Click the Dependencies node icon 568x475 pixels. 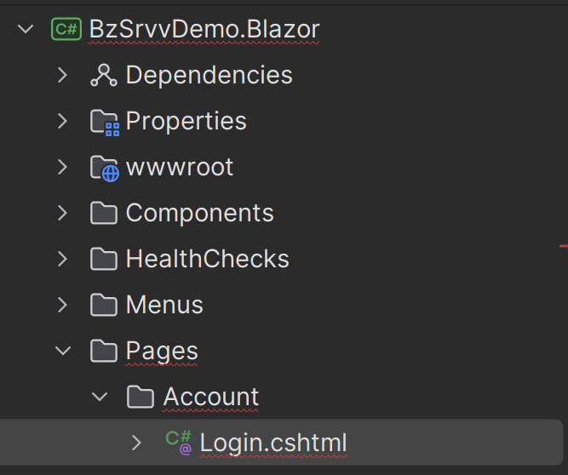tap(103, 75)
